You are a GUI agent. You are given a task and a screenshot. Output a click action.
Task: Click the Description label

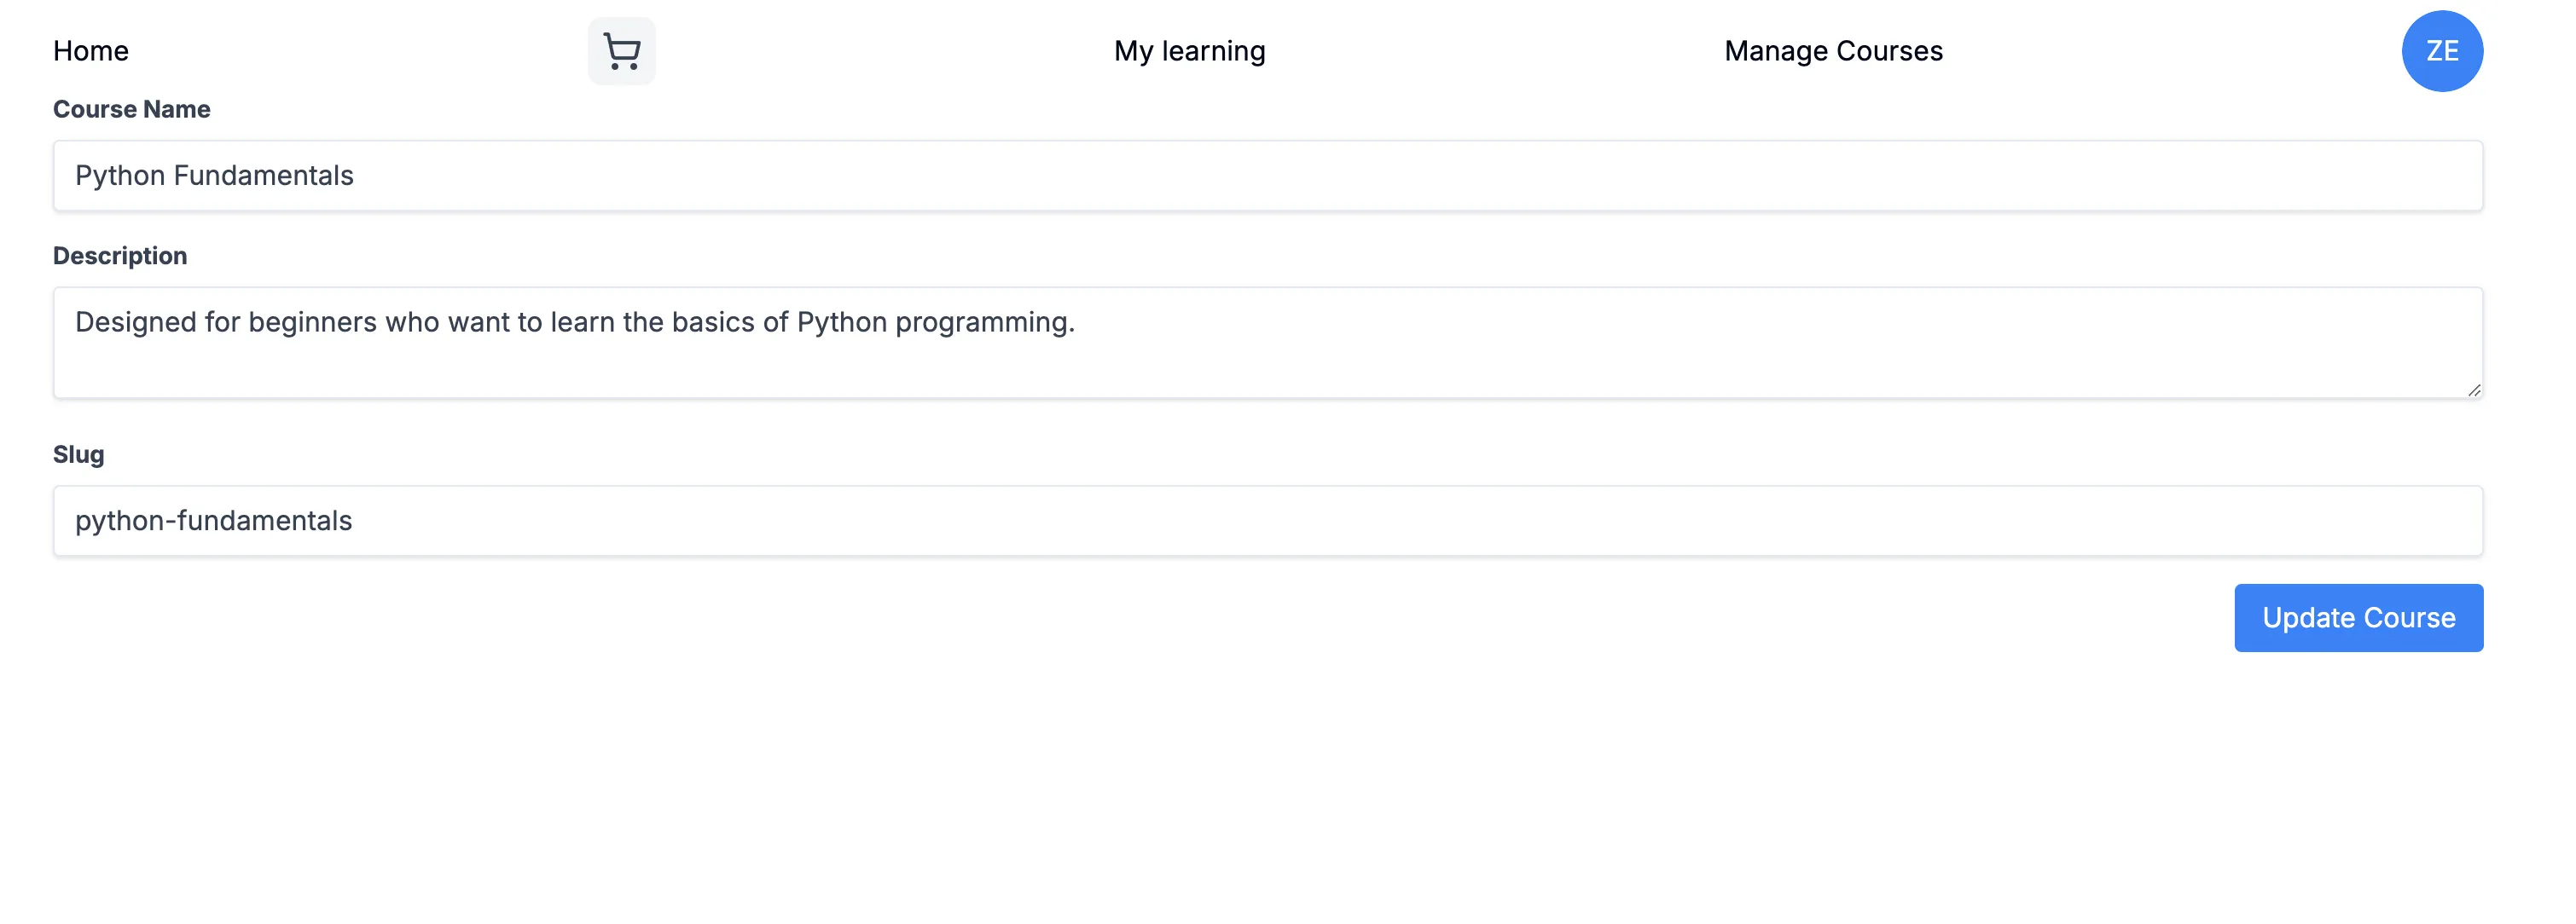point(119,255)
